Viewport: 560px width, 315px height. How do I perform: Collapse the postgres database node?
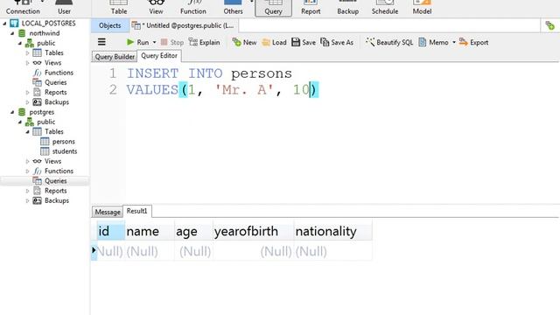click(x=12, y=112)
